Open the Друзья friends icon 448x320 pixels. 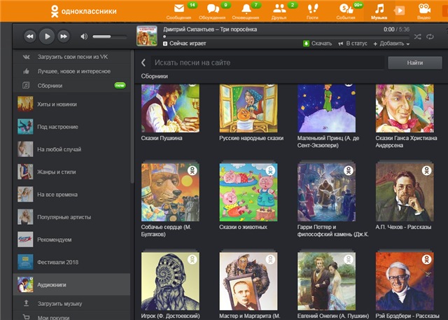[x=279, y=10]
